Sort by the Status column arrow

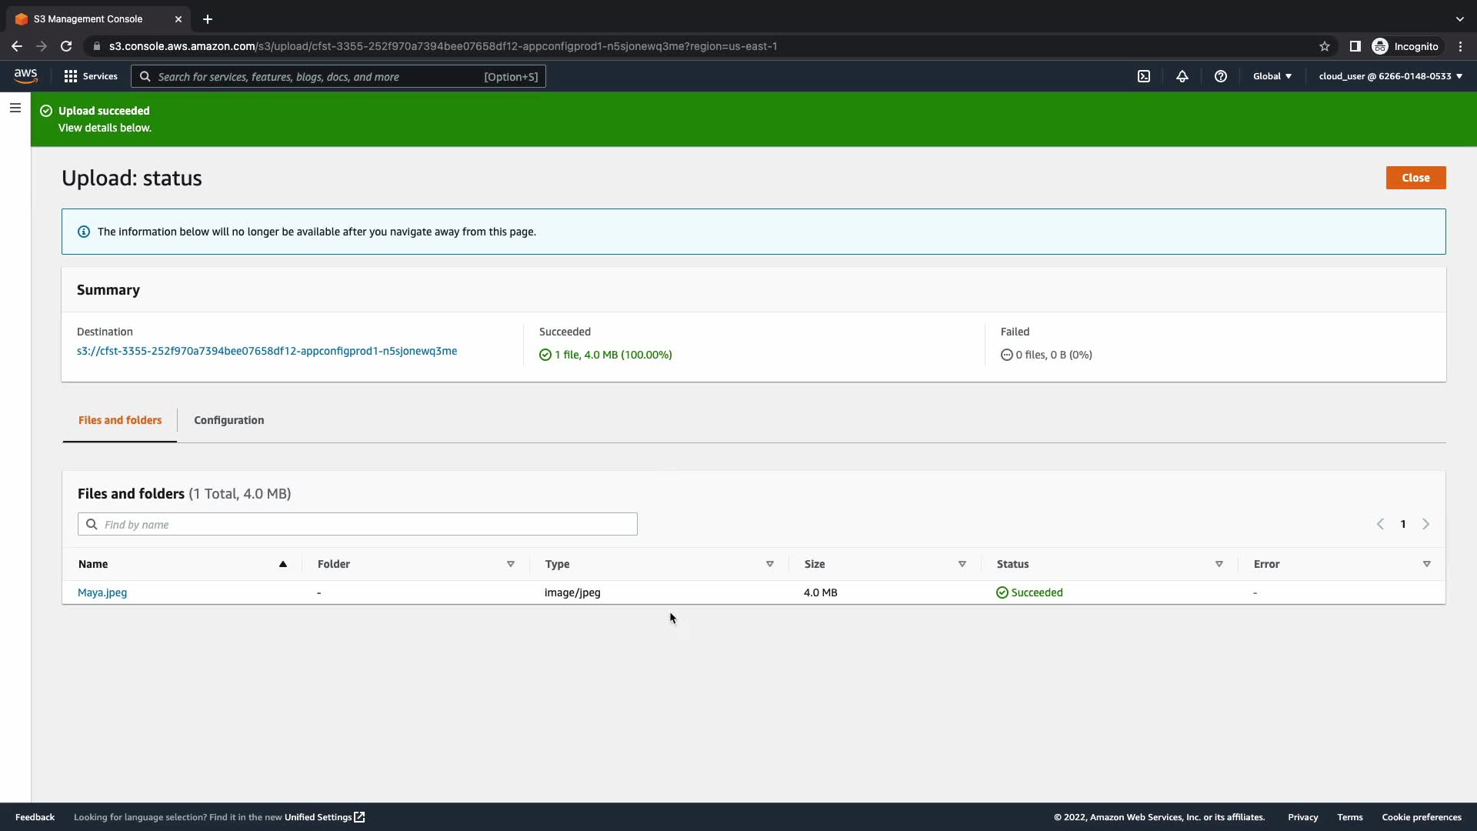point(1219,564)
